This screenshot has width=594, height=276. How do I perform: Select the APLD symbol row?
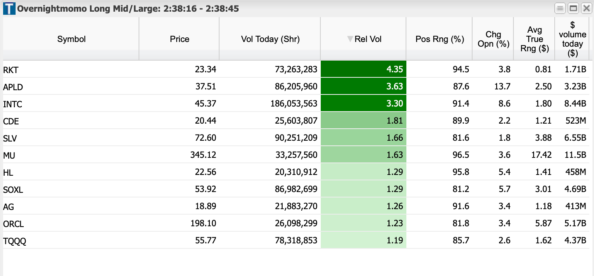coord(13,87)
